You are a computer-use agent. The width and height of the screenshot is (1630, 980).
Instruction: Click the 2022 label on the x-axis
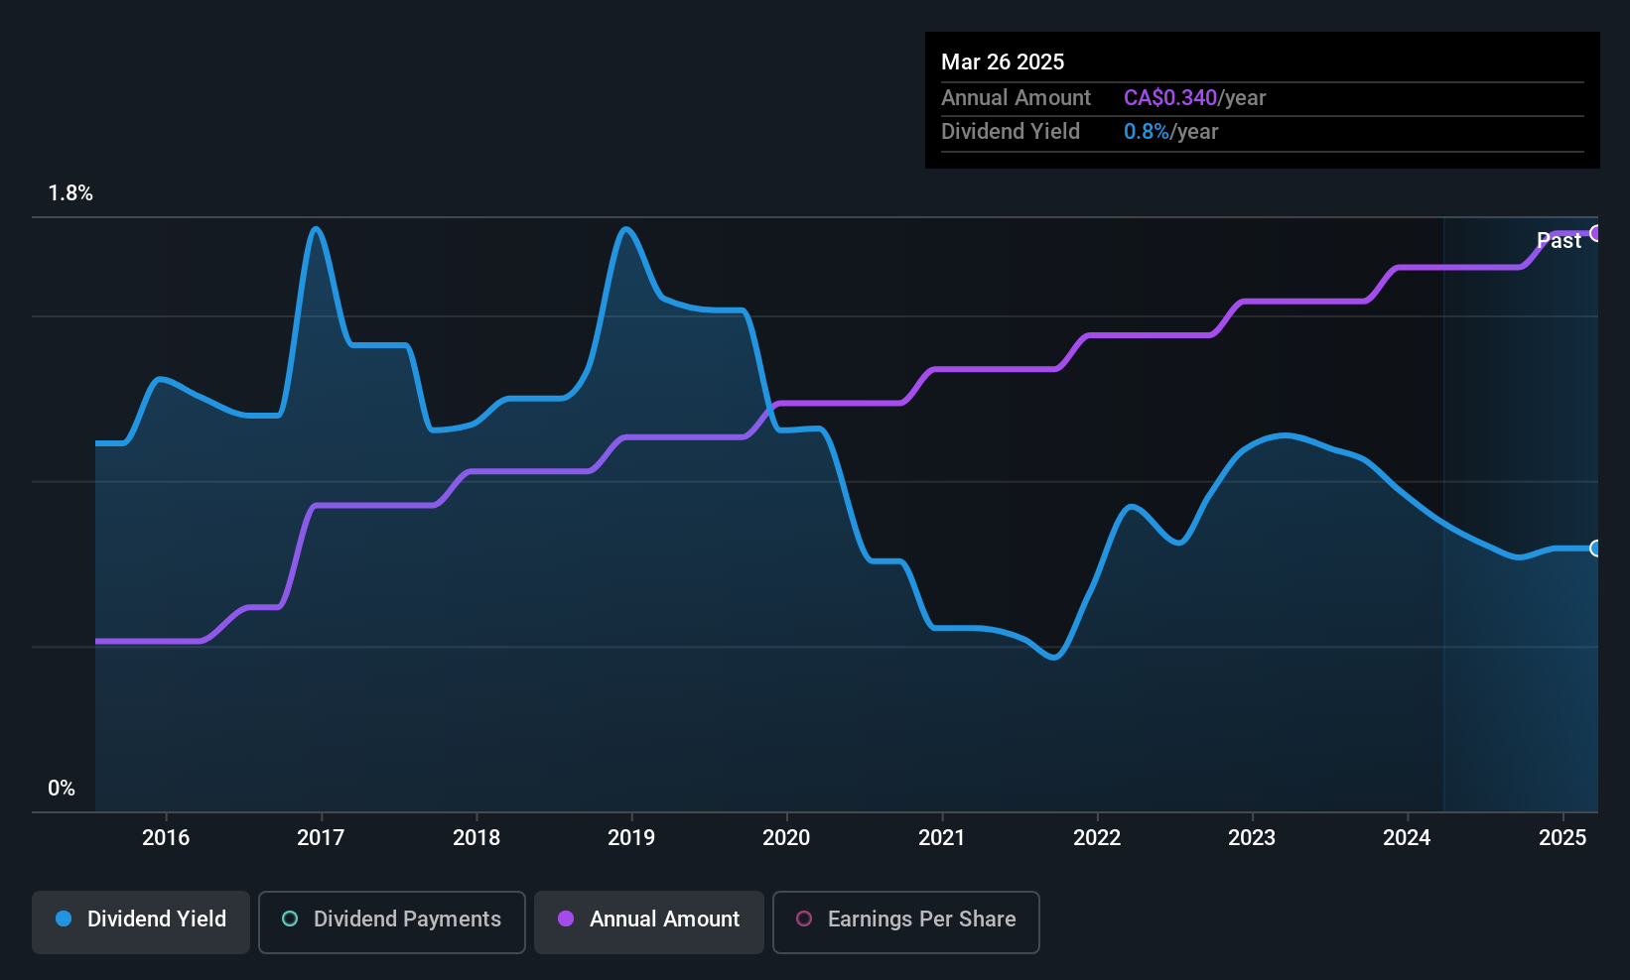click(x=1097, y=837)
